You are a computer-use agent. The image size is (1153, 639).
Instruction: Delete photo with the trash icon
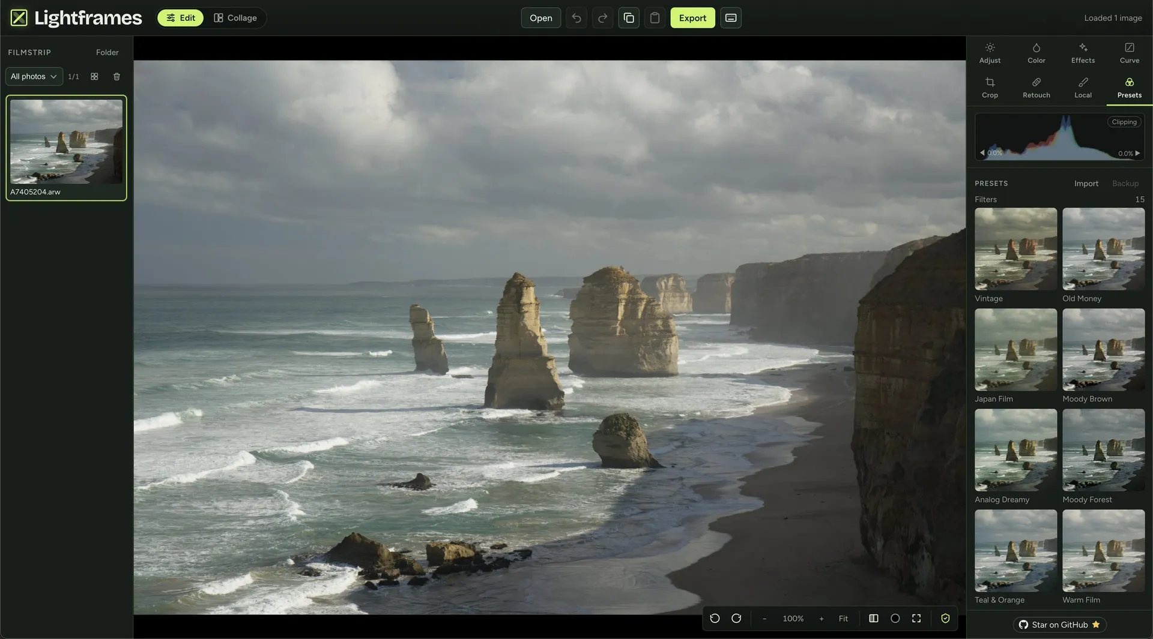pos(117,77)
